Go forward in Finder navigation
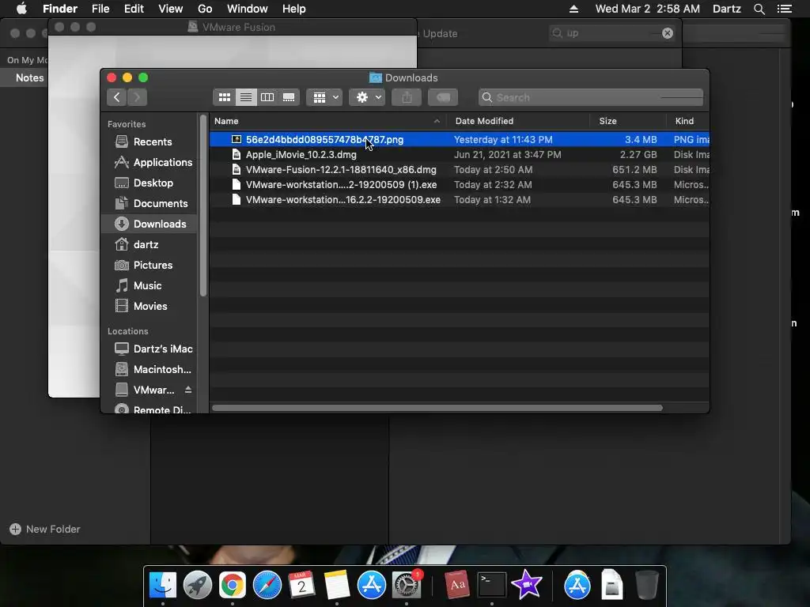The image size is (810, 607). (x=137, y=97)
